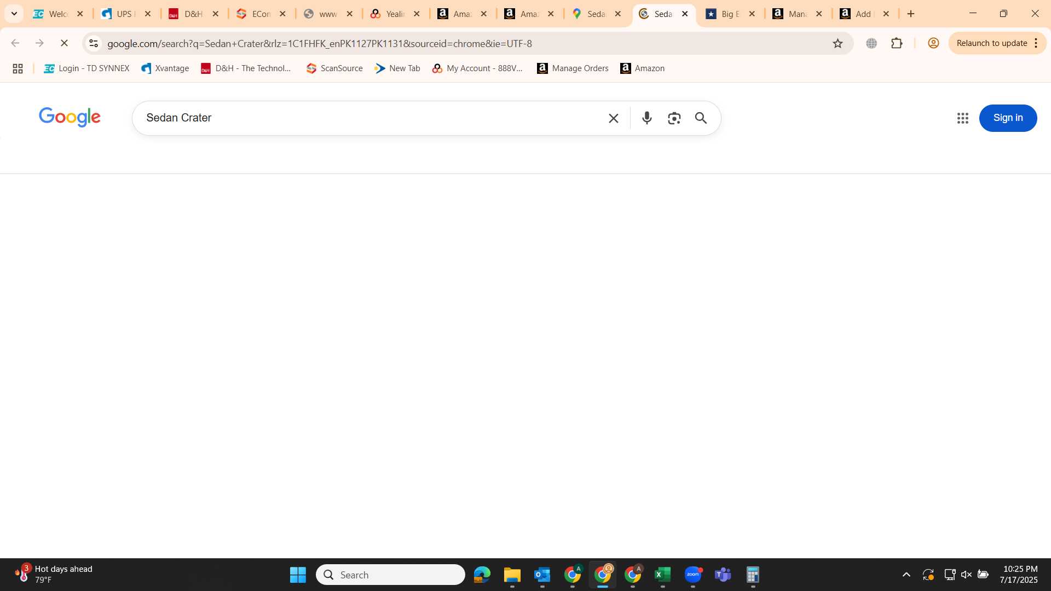This screenshot has width=1051, height=591.
Task: Submit search with magnifier icon
Action: point(701,118)
